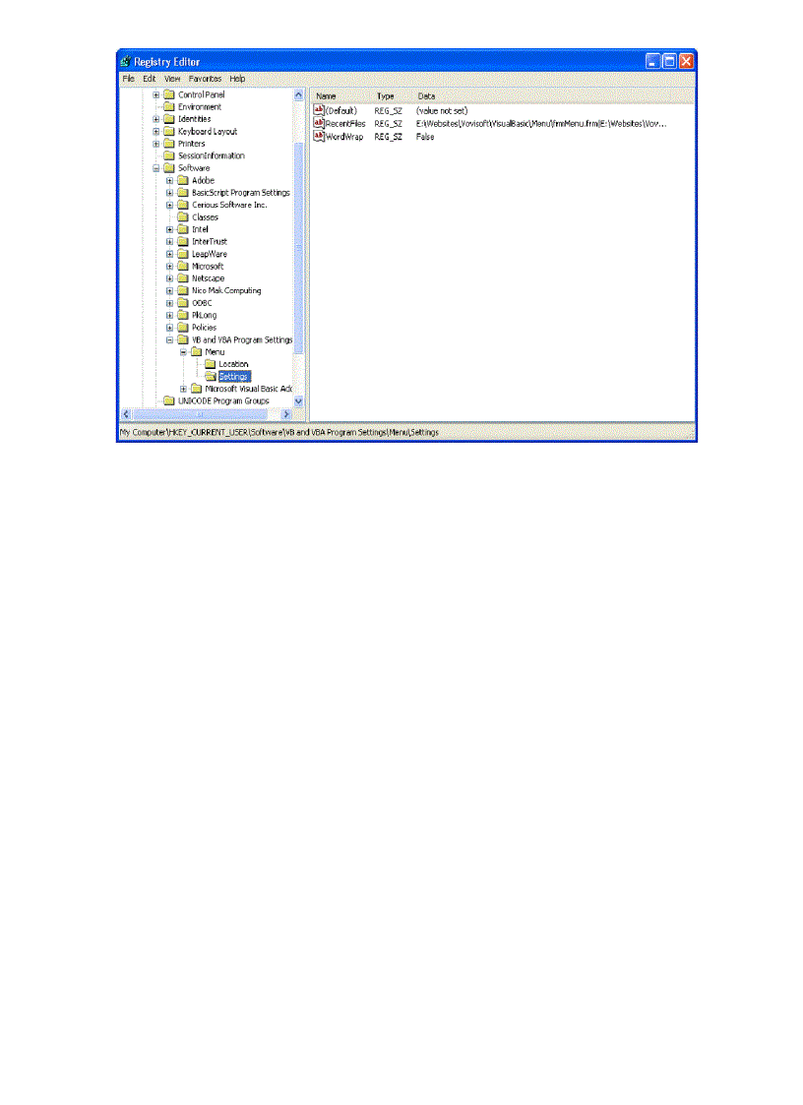Select the Menu folder icon
The width and height of the screenshot is (803, 1105).
pyautogui.click(x=195, y=351)
